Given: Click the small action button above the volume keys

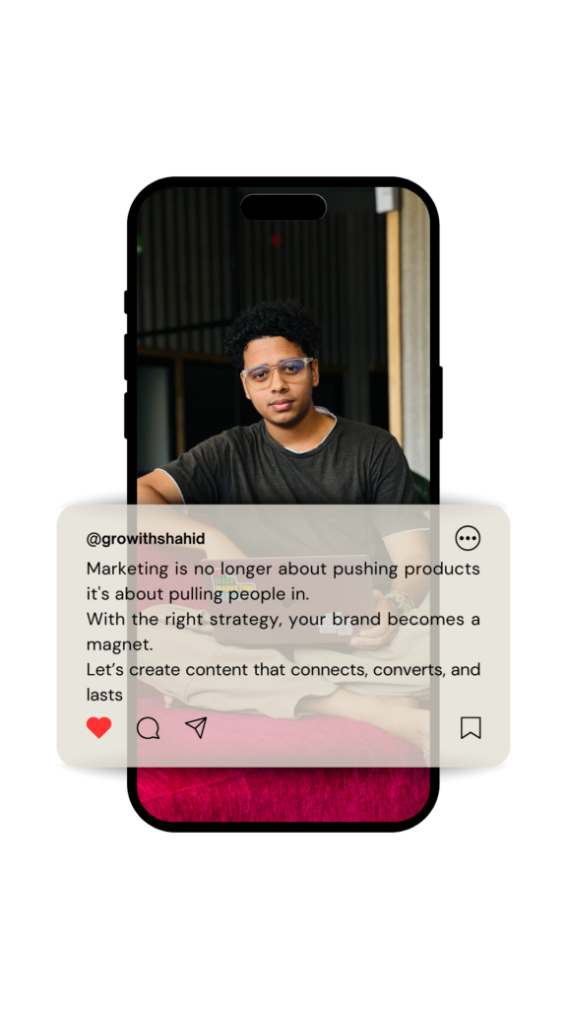Looking at the screenshot, I should pos(126,302).
